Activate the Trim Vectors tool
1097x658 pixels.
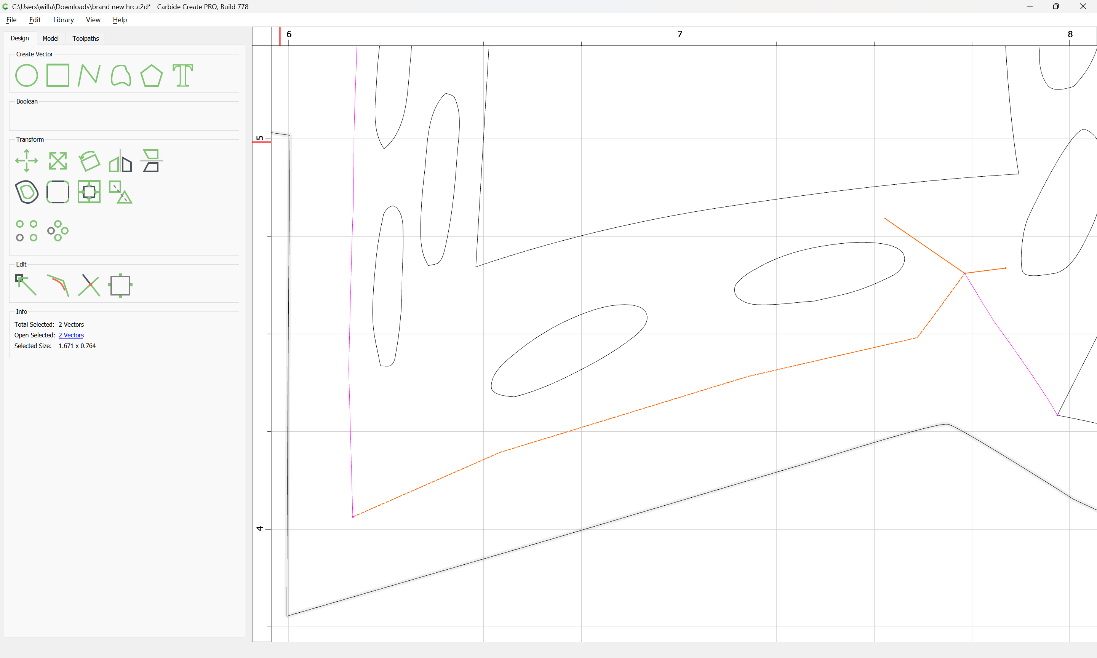tap(89, 285)
